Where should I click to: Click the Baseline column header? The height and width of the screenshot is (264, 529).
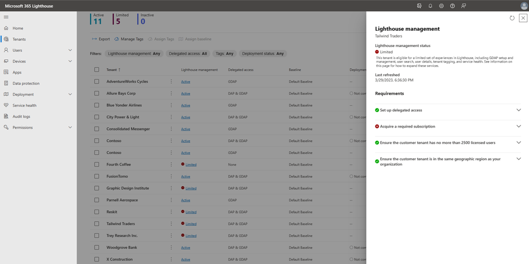pyautogui.click(x=295, y=70)
